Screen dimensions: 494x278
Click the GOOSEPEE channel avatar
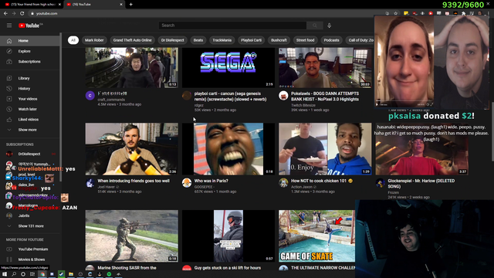coord(187,183)
